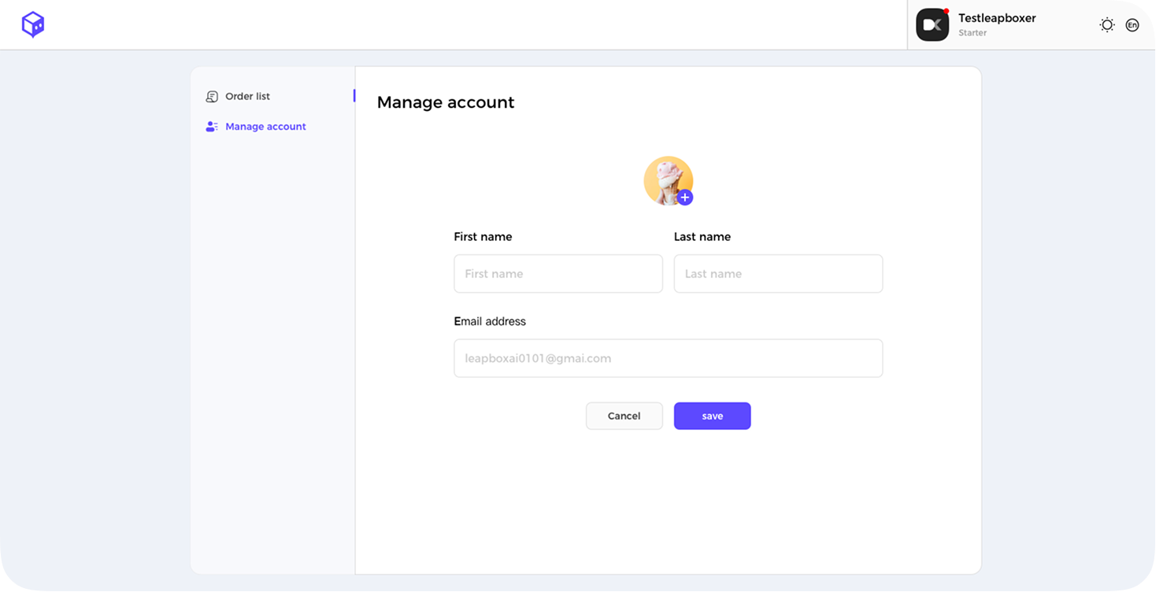Screen dimensions: 1156x592
Task: Click the Manage account person icon
Action: (211, 126)
